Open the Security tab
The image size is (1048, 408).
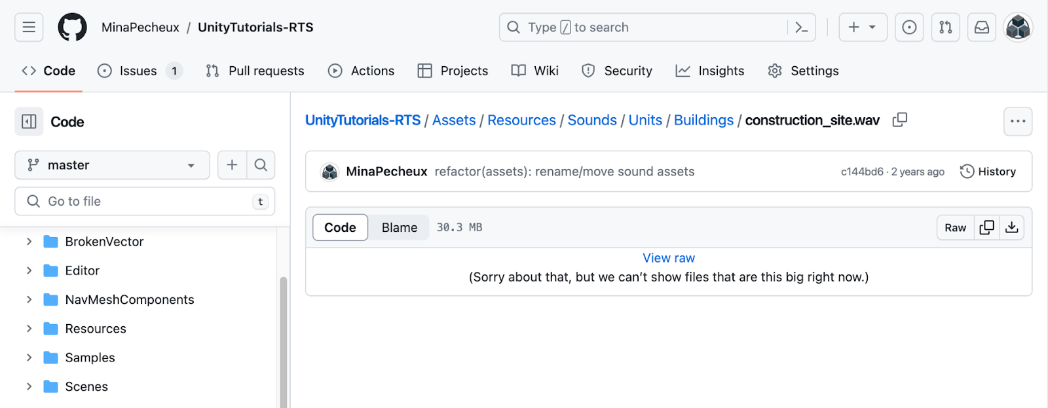click(616, 71)
